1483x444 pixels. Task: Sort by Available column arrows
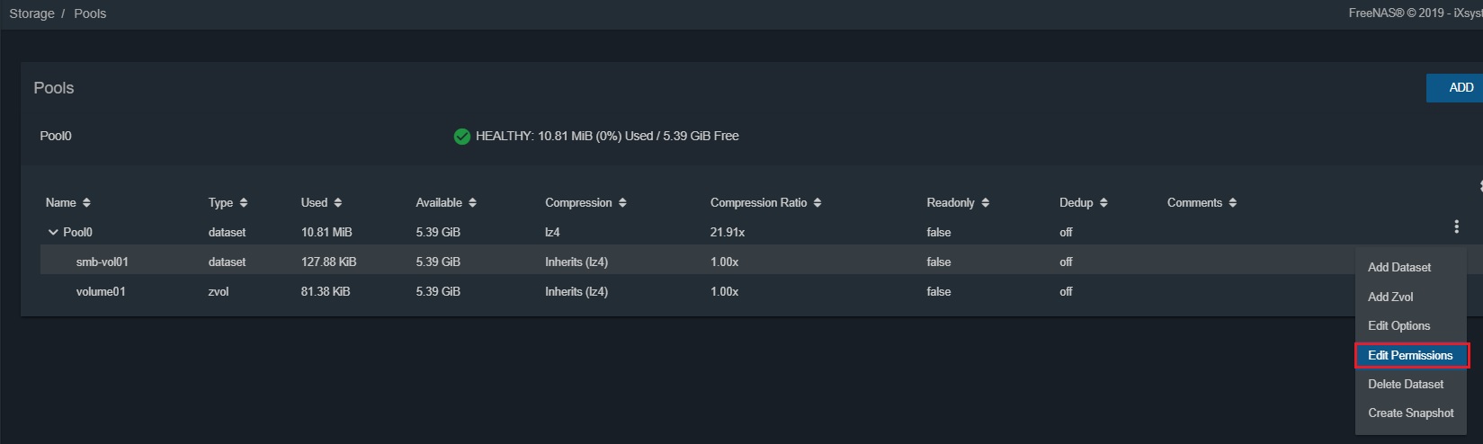pyautogui.click(x=472, y=203)
